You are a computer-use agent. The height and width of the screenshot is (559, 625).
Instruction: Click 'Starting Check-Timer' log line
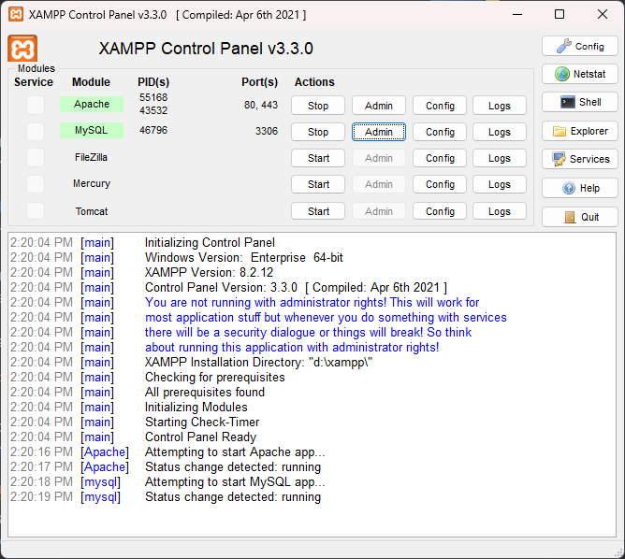[202, 422]
